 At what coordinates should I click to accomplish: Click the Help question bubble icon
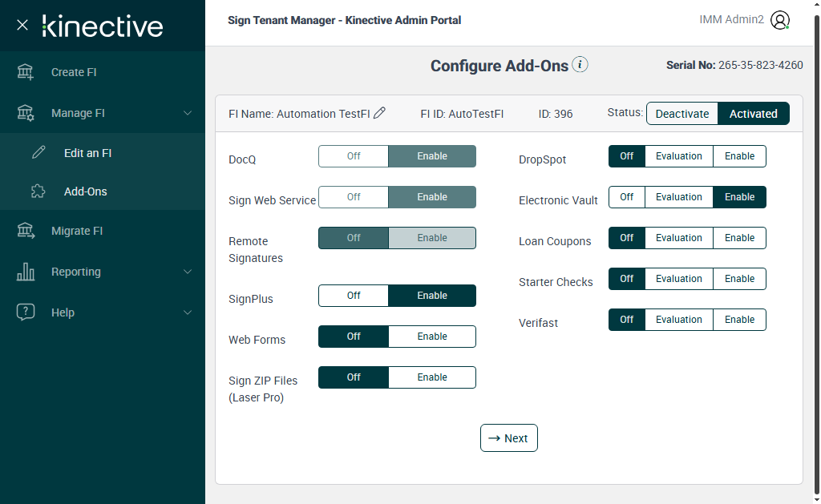click(x=25, y=312)
